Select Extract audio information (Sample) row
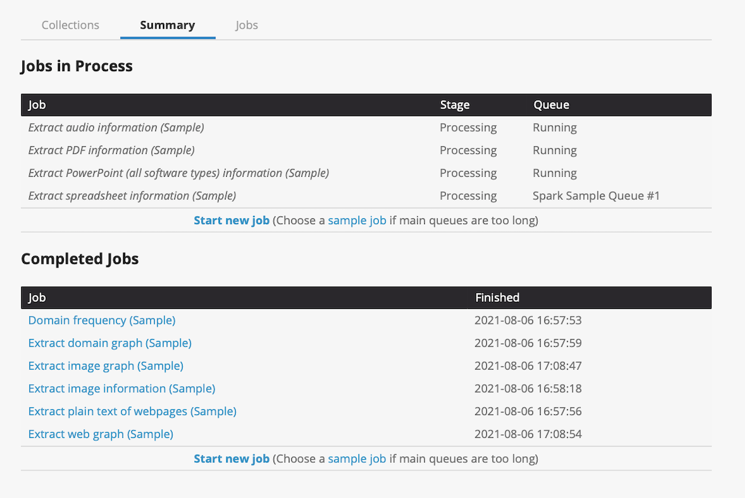 coord(116,128)
